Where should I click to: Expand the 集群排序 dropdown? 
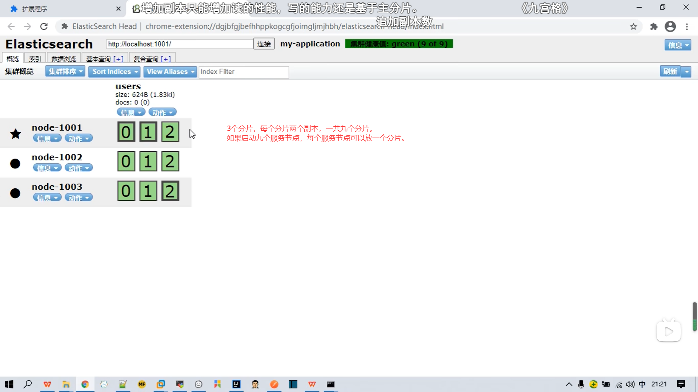click(65, 72)
